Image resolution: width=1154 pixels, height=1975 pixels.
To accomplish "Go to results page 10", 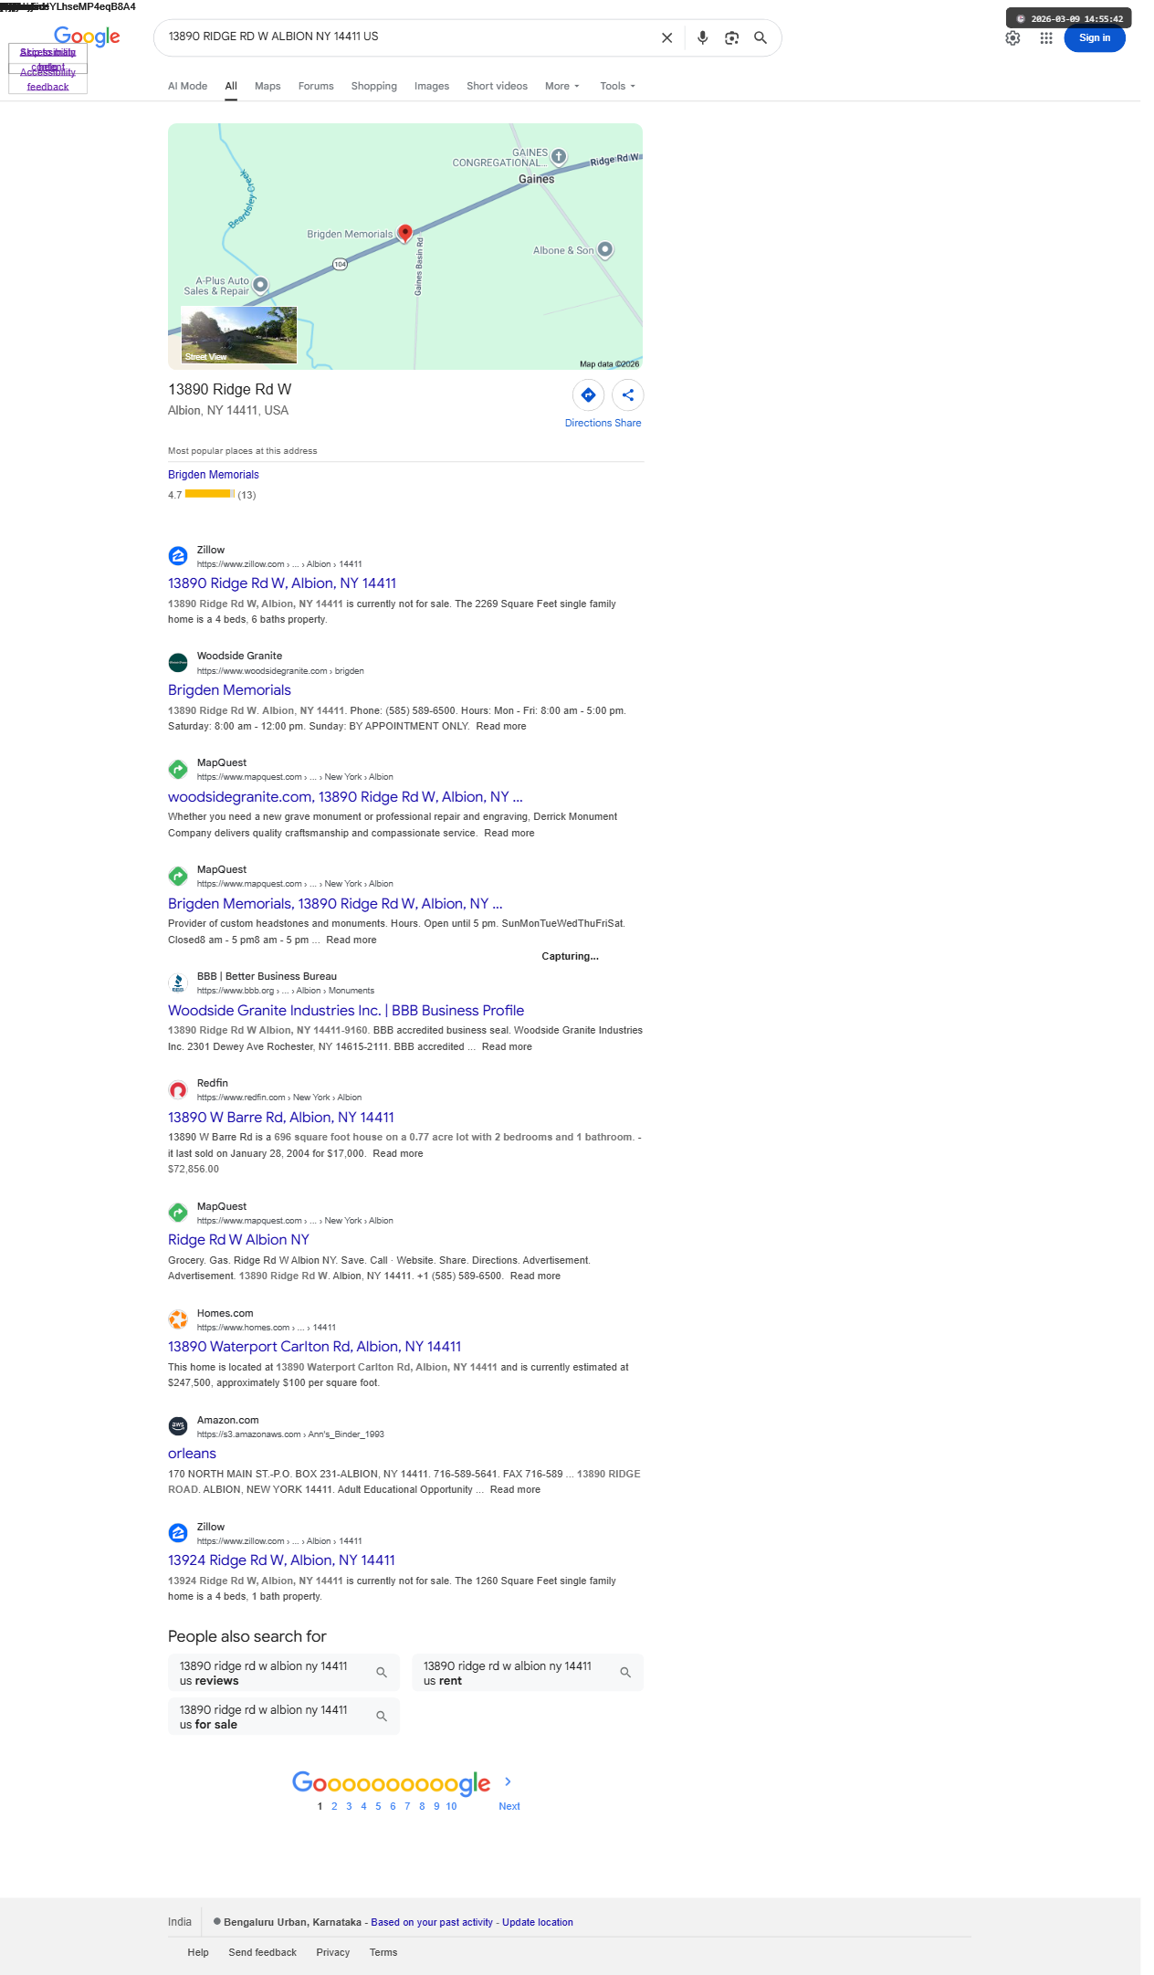I will coord(451,1806).
